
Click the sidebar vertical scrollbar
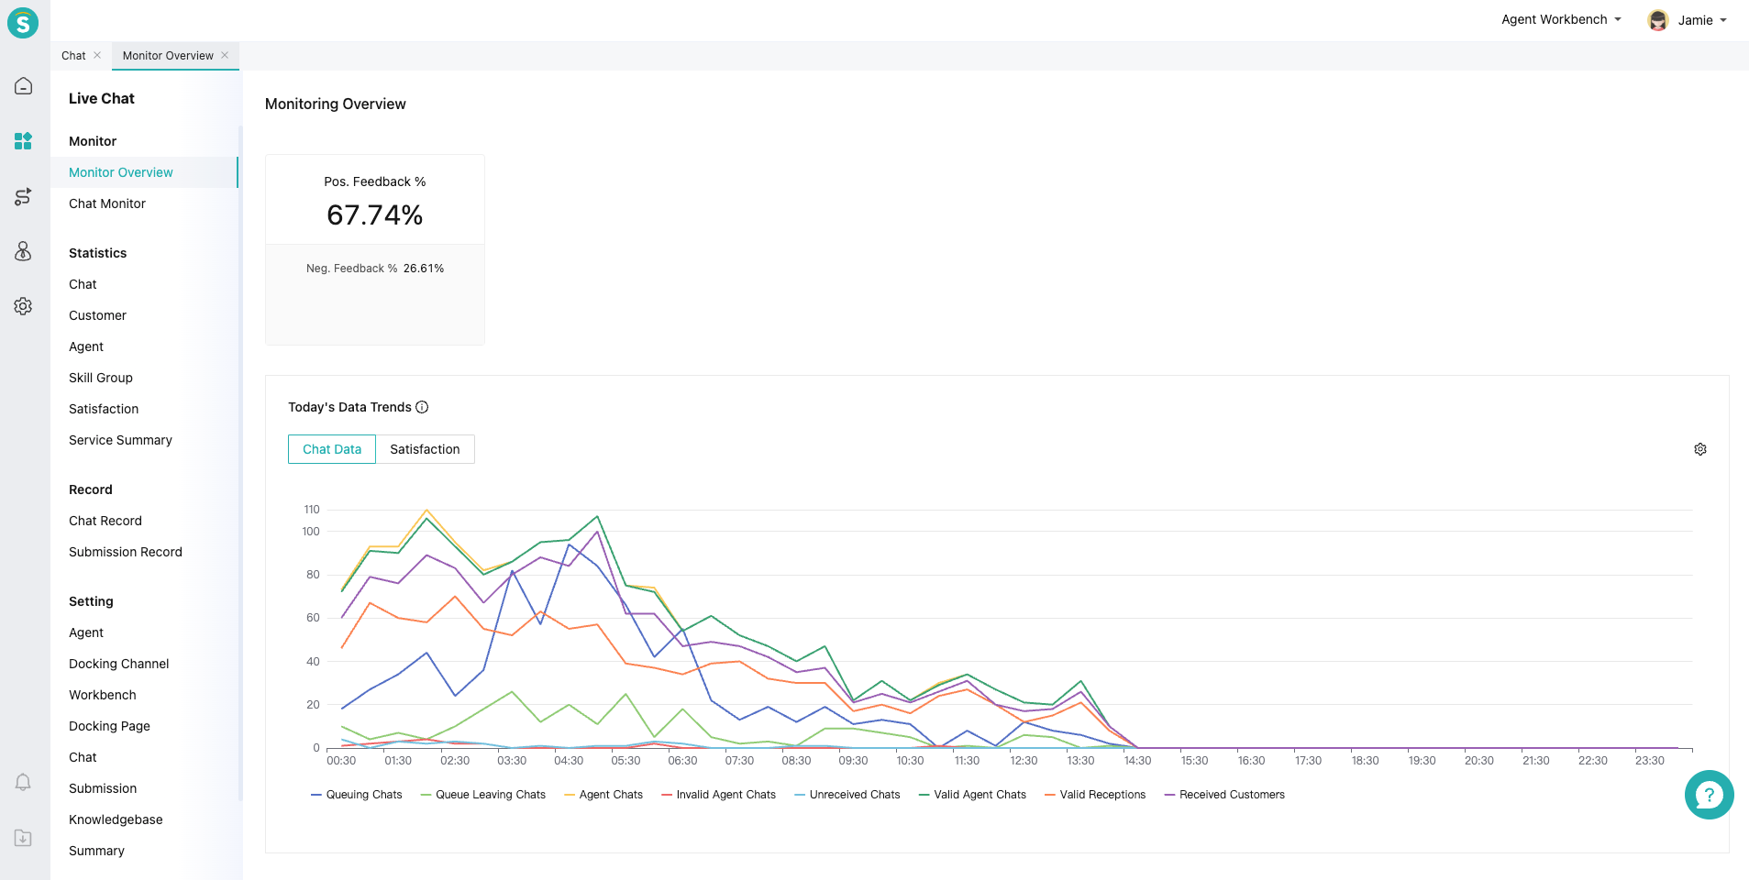(x=240, y=463)
